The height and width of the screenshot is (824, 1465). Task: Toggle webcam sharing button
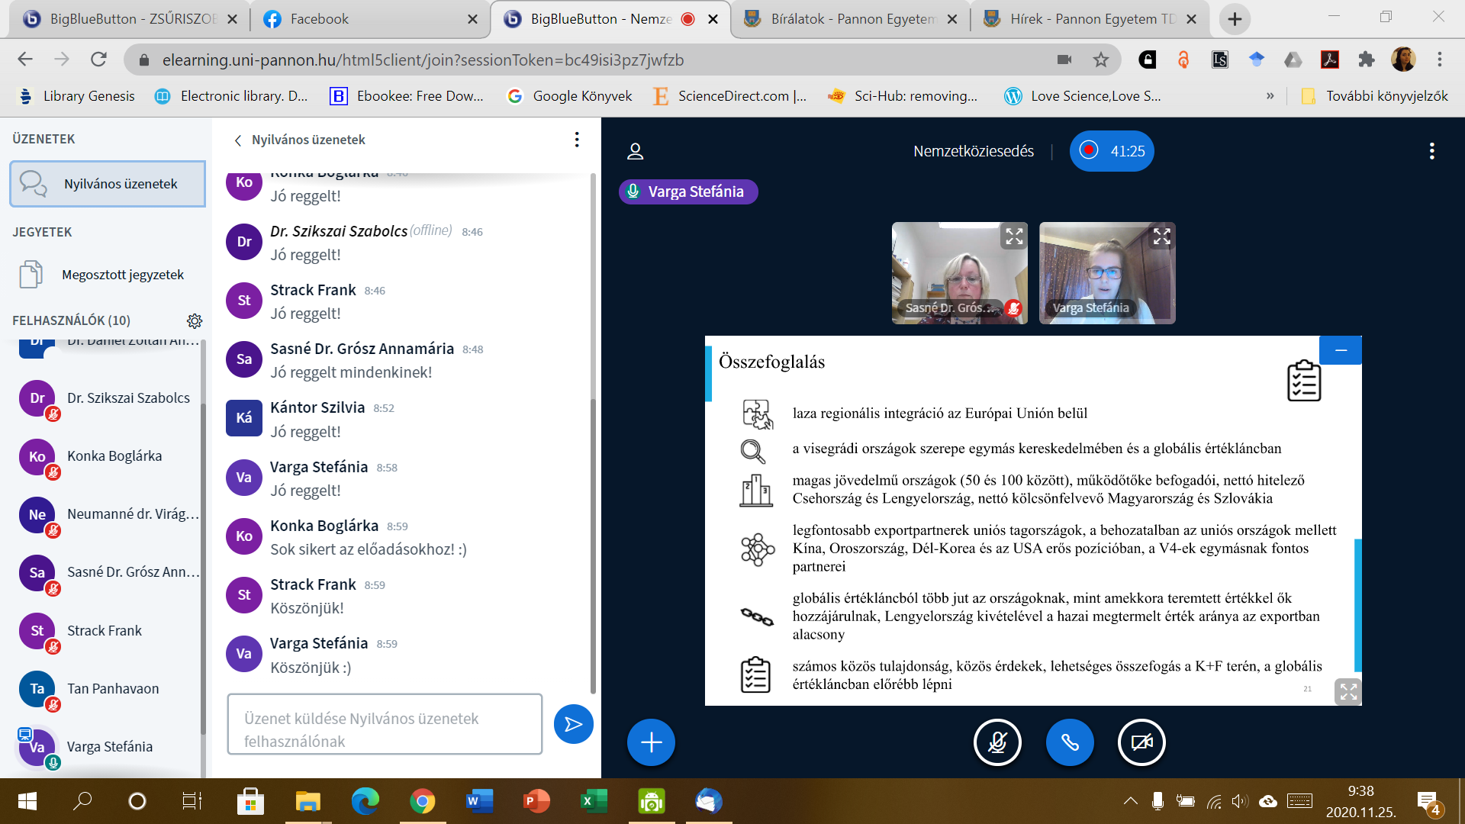[x=1141, y=742]
